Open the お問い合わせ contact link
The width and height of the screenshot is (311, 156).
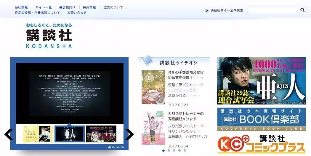[77, 13]
